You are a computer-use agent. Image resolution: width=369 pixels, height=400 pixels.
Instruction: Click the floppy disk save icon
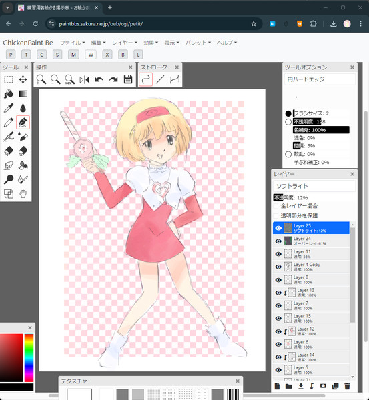(128, 79)
